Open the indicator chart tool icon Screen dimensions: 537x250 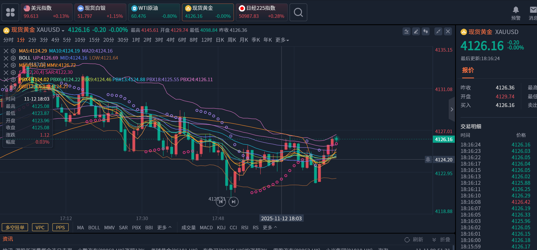(x=406, y=31)
